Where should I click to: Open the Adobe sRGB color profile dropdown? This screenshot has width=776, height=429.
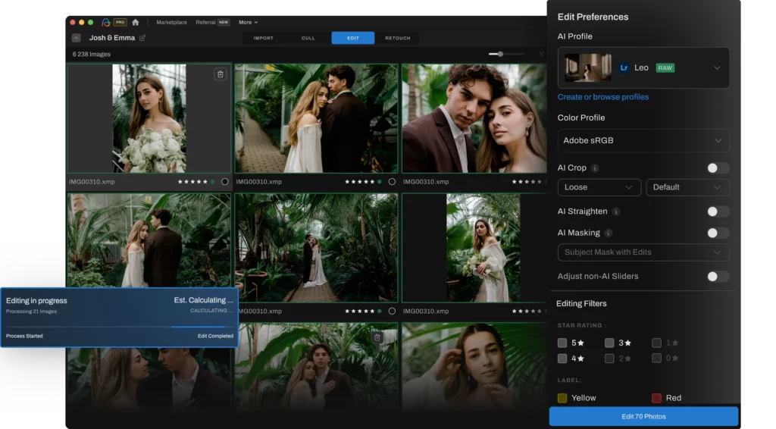(643, 141)
